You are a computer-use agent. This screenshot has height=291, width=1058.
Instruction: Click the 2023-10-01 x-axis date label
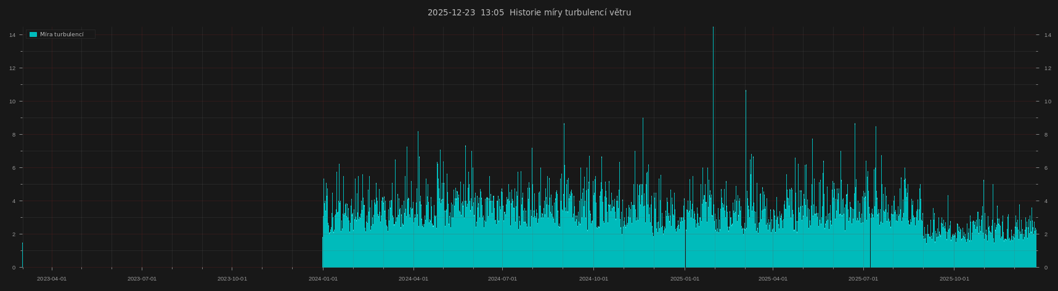(x=232, y=279)
